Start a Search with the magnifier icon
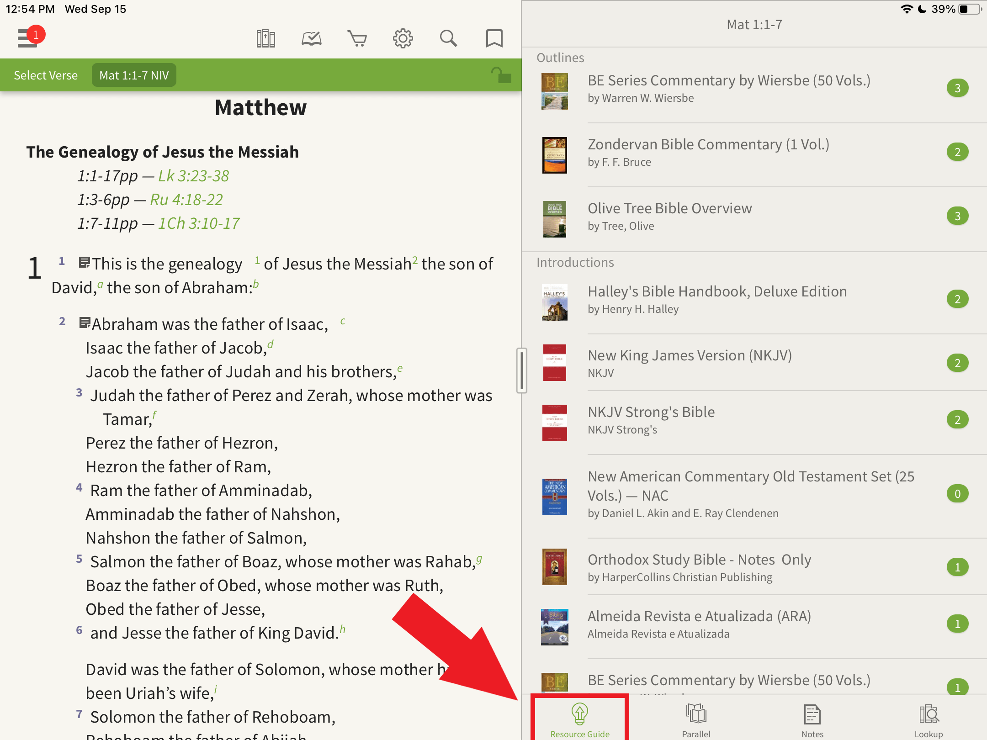987x740 pixels. (449, 38)
